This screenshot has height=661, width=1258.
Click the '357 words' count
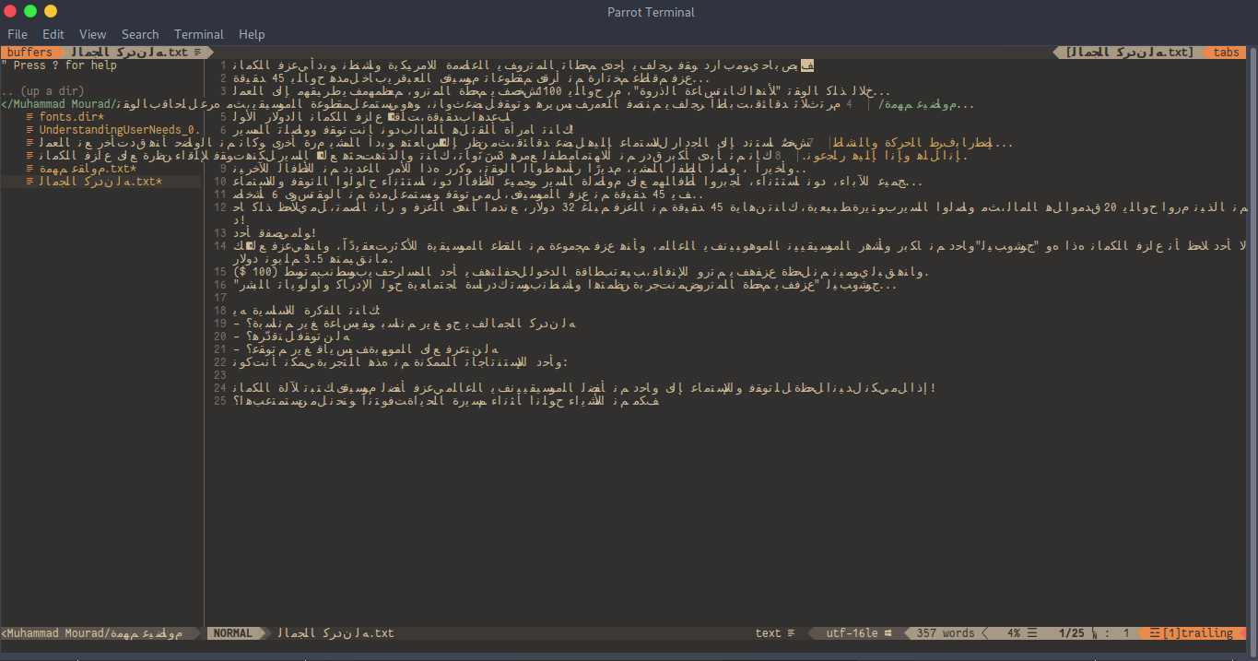coord(946,633)
